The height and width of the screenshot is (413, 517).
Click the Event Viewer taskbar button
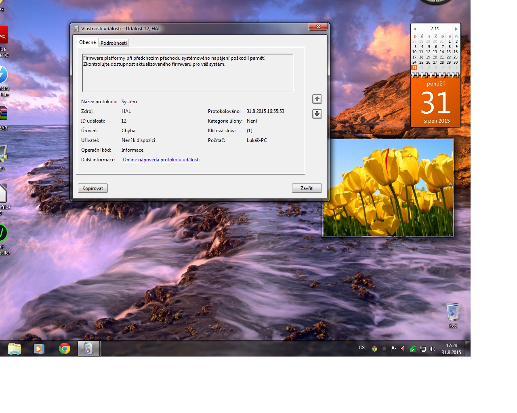pos(88,348)
